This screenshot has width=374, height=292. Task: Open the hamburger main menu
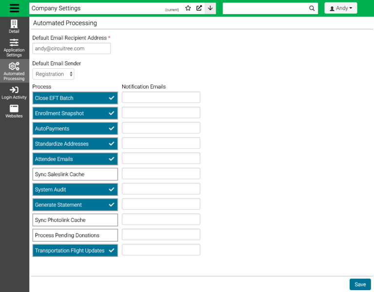point(14,8)
